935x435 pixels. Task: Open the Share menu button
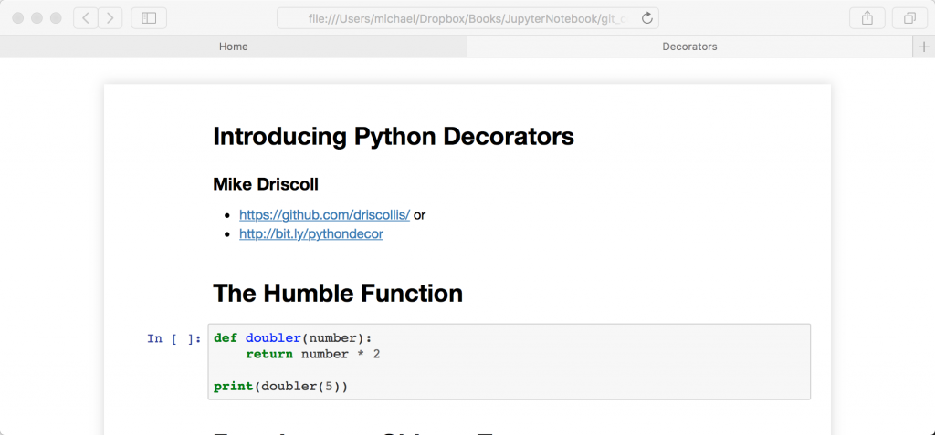pyautogui.click(x=867, y=18)
